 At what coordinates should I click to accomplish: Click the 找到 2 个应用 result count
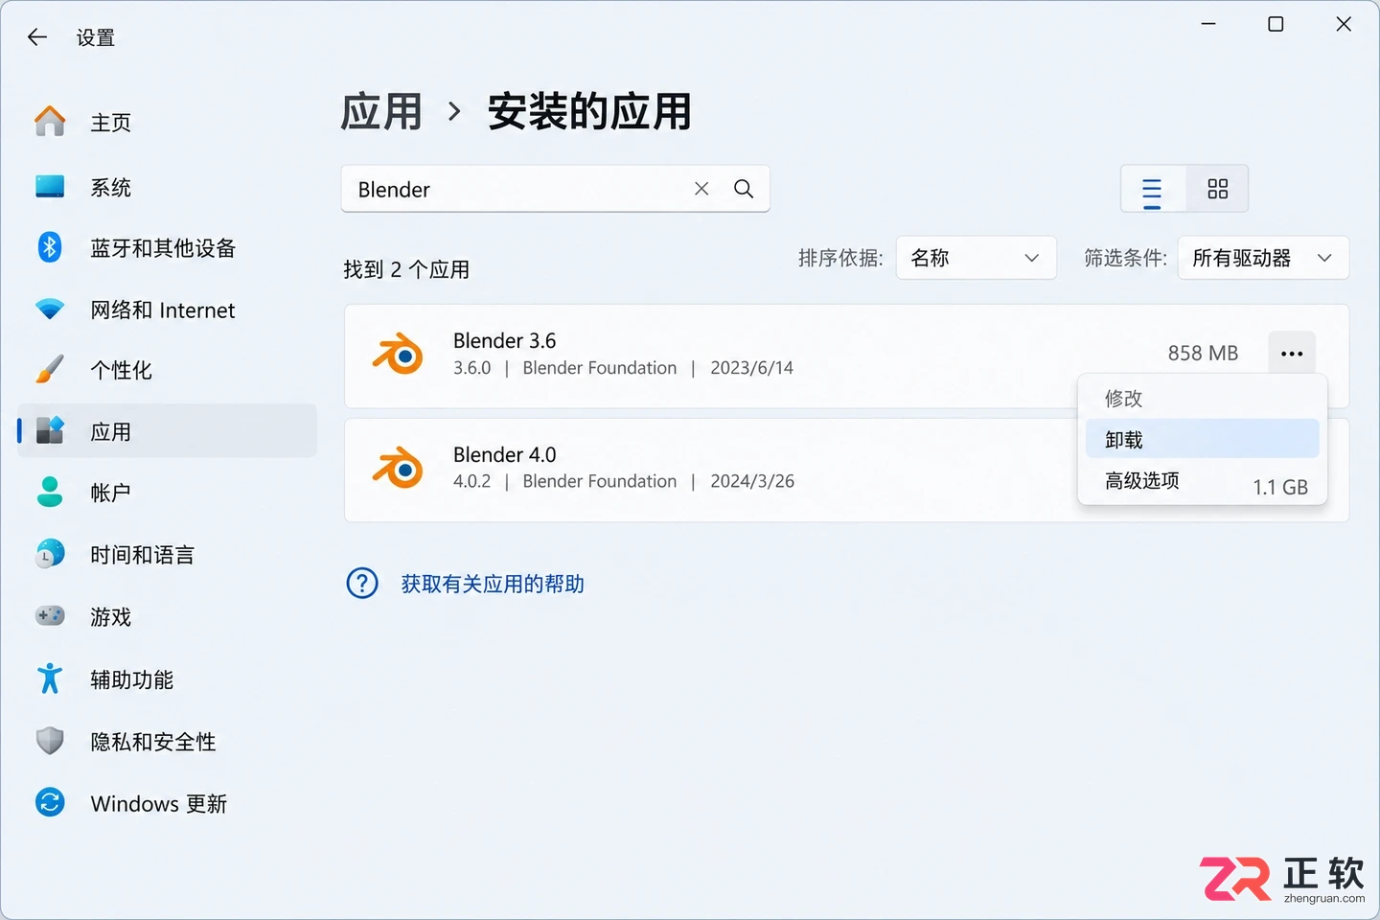pos(406,269)
